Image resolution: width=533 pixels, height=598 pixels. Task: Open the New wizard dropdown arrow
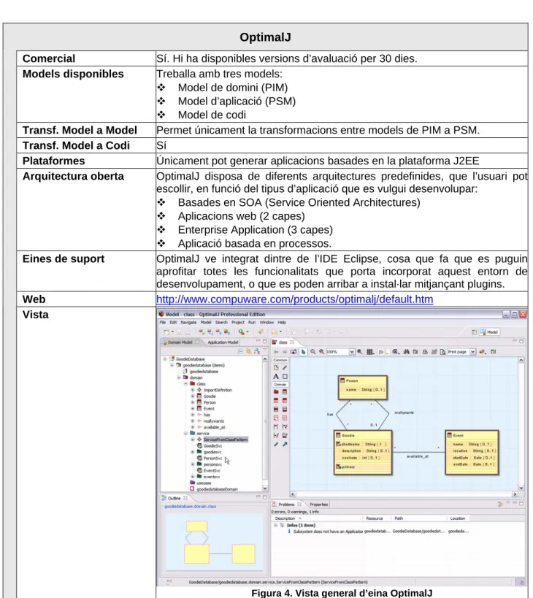tap(173, 332)
